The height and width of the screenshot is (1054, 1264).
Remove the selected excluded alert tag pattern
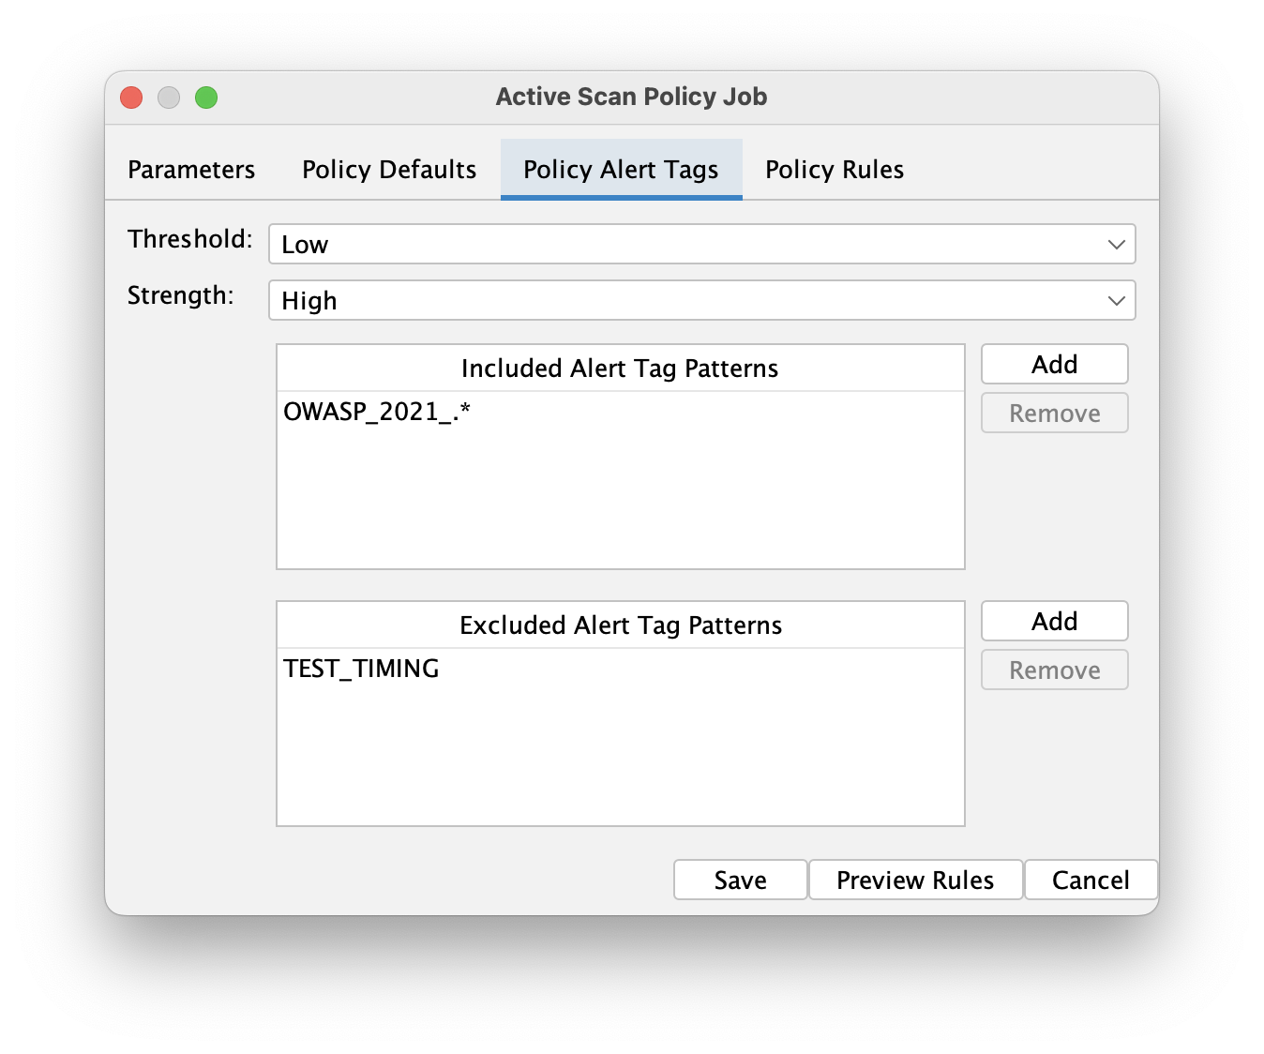1054,670
